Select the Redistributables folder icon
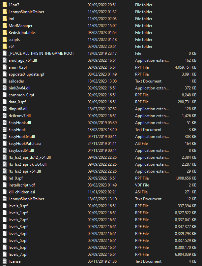 pyautogui.click(x=4, y=33)
